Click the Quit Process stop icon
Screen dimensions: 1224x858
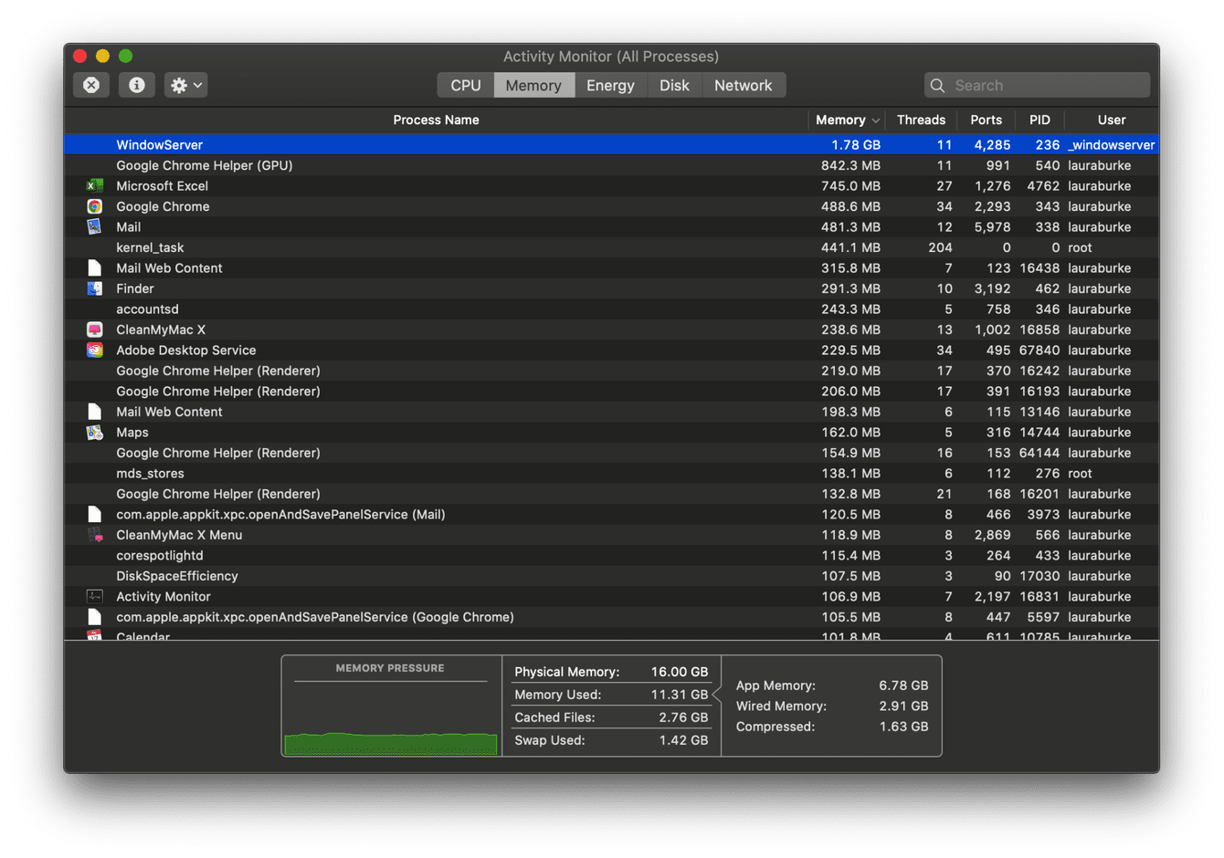tap(91, 85)
